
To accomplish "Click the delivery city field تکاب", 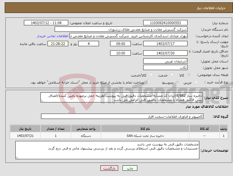I will (165, 68).
